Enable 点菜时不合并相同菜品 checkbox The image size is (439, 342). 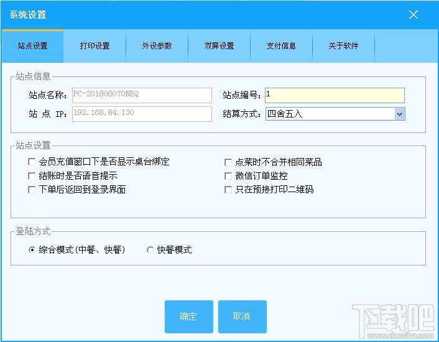tap(228, 162)
